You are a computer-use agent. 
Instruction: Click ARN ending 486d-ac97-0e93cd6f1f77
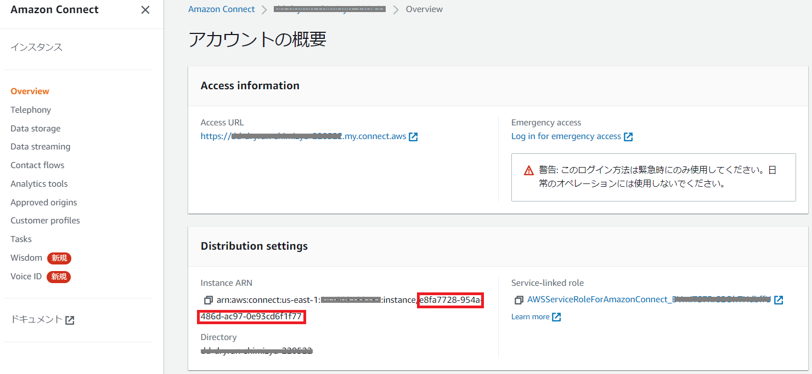251,317
